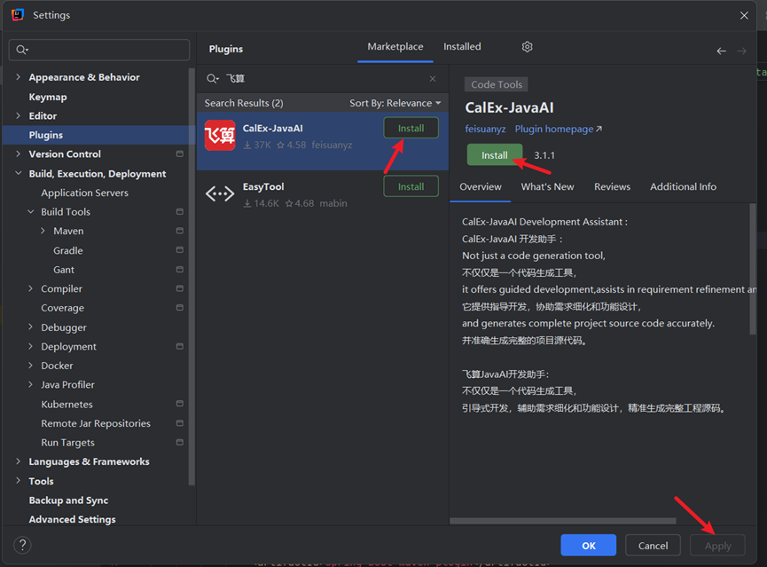Open Advanced Settings page

click(x=72, y=519)
